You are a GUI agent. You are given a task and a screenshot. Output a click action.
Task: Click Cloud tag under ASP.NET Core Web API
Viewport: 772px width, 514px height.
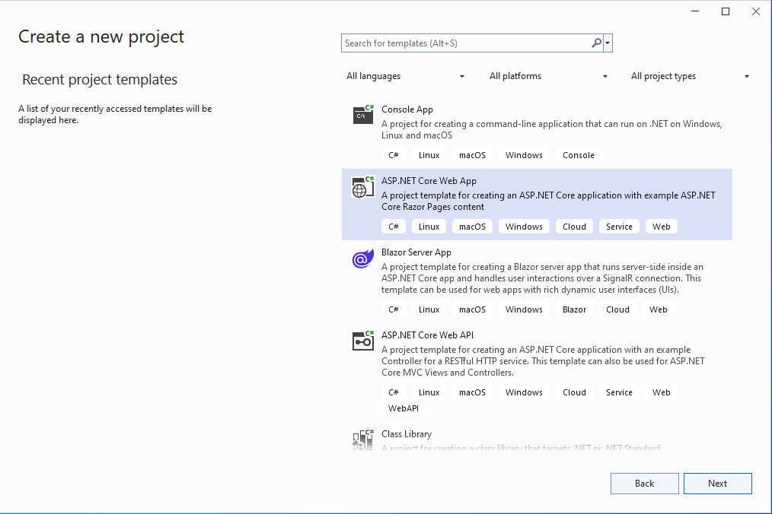coord(574,392)
